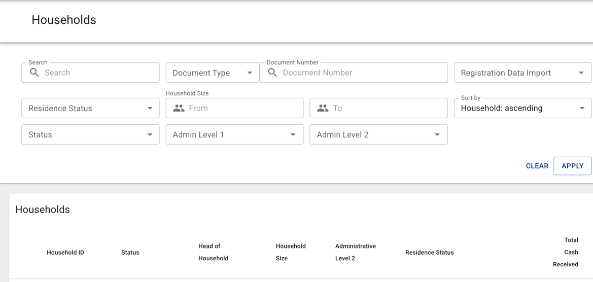Expand the Sort by Household ascending selector
Image resolution: width=593 pixels, height=282 pixels.
pyautogui.click(x=522, y=109)
